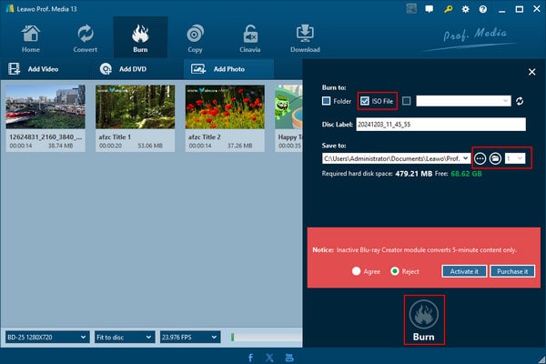
Task: Select the Agree radio button
Action: [x=358, y=271]
